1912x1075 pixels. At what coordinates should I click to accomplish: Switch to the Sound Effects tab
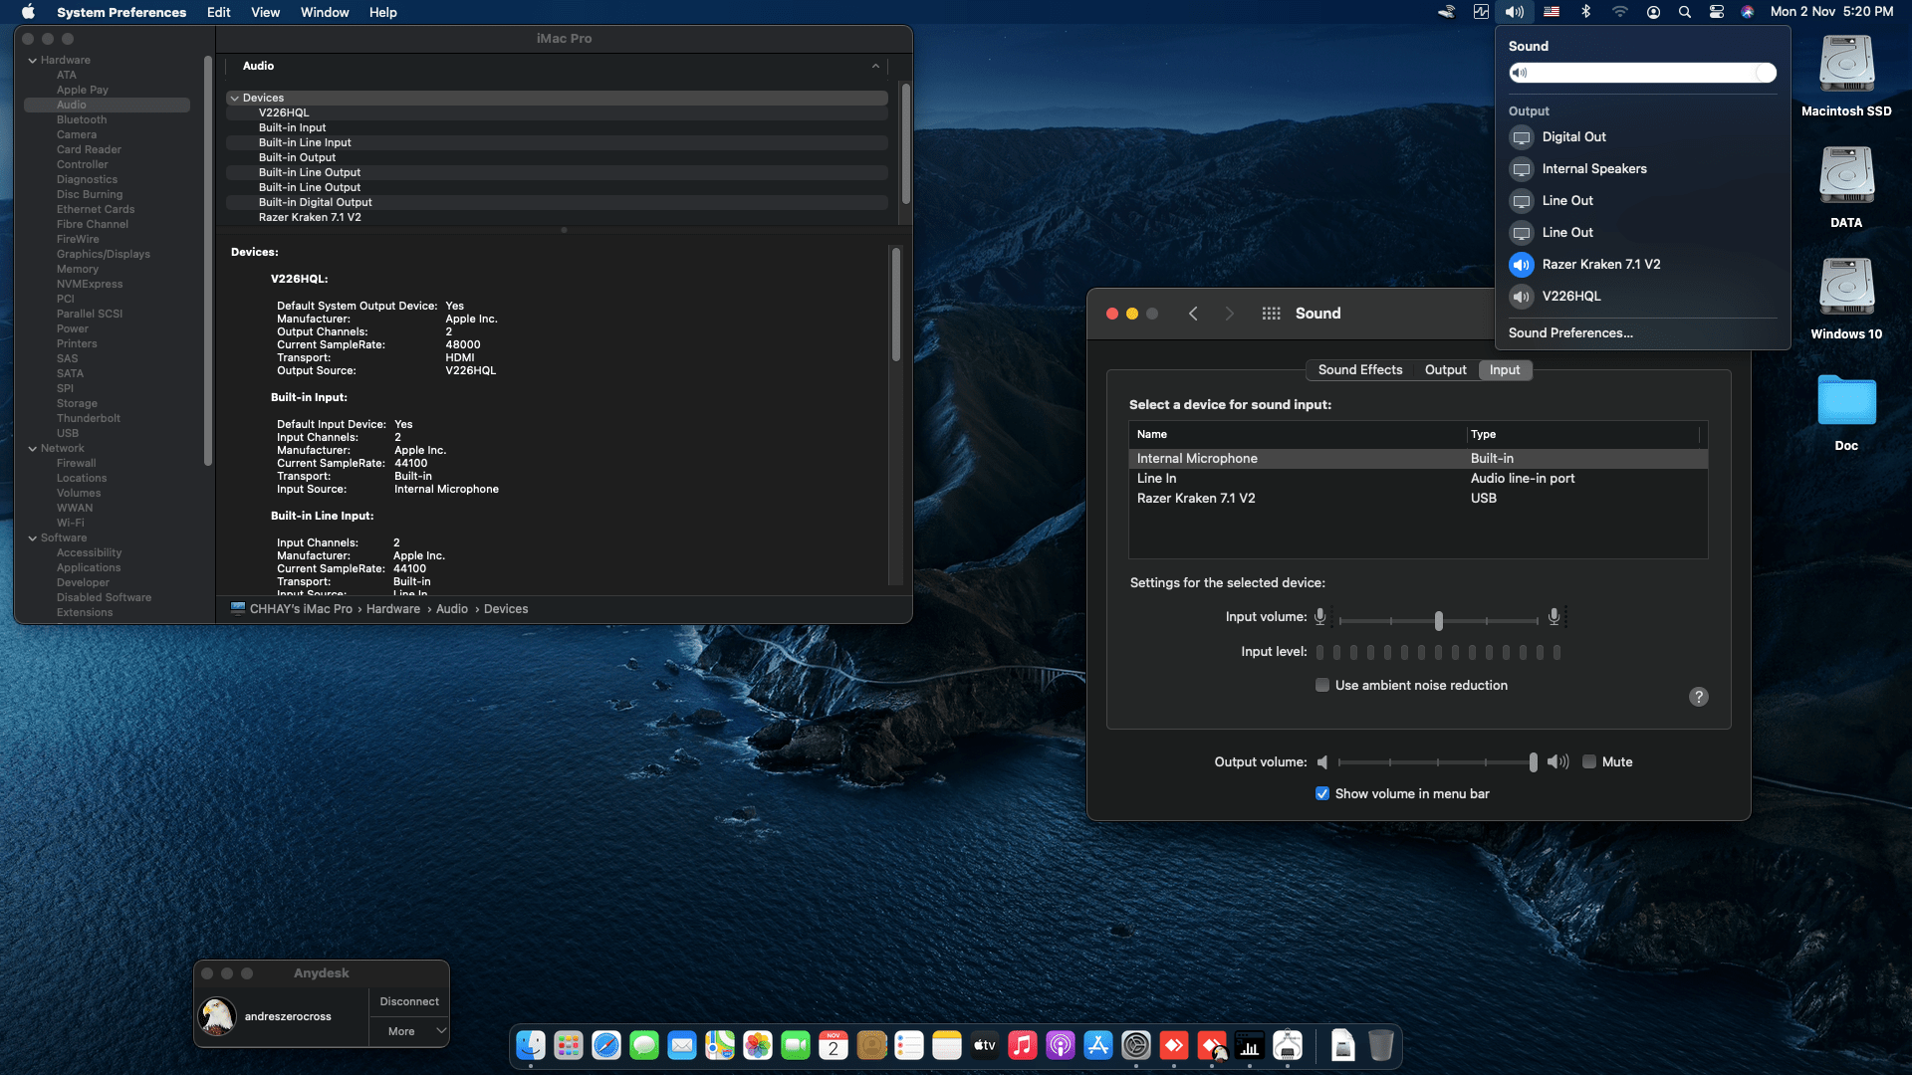(1359, 369)
